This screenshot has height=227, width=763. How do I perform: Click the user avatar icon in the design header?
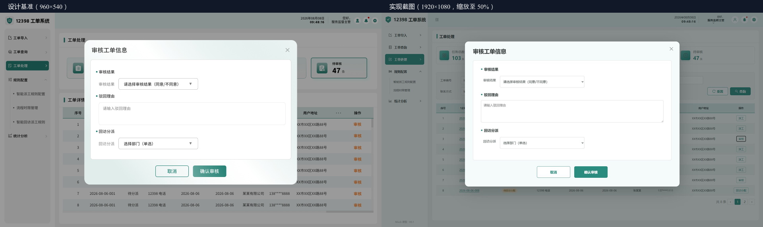click(x=357, y=21)
